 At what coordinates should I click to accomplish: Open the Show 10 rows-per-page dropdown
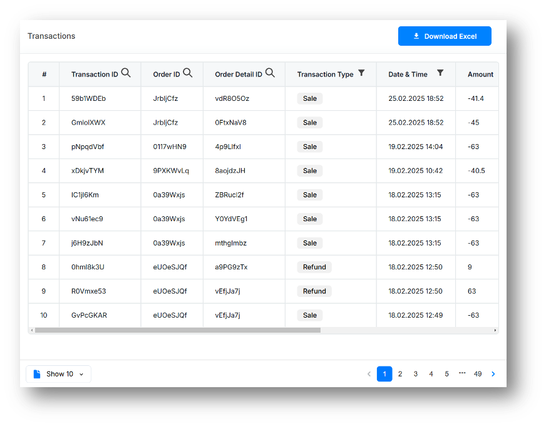(58, 373)
